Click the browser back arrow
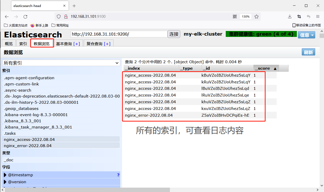Image resolution: width=324 pixels, height=192 pixels. point(7,17)
